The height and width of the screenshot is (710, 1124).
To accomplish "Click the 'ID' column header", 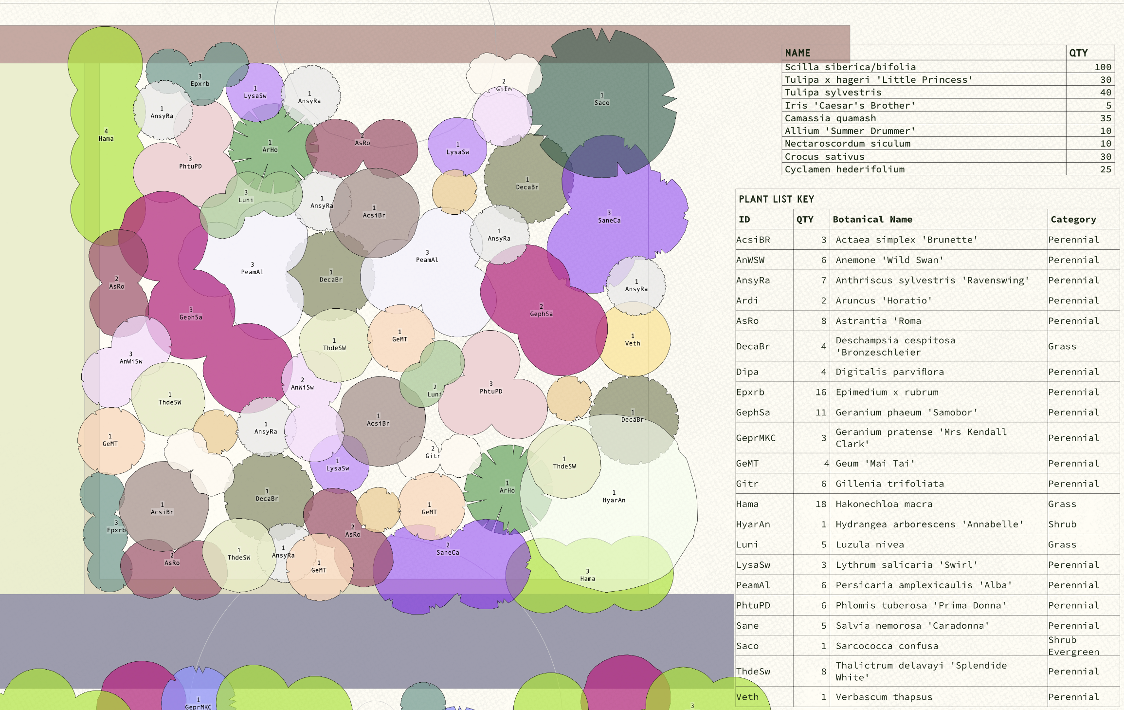I will coord(744,220).
